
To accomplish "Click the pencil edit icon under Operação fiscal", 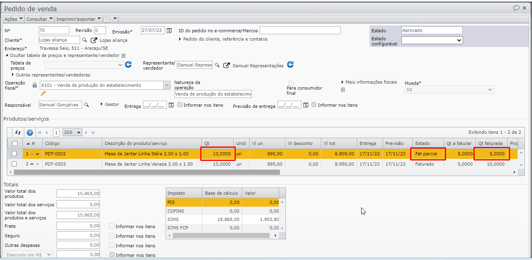I will (x=43, y=94).
